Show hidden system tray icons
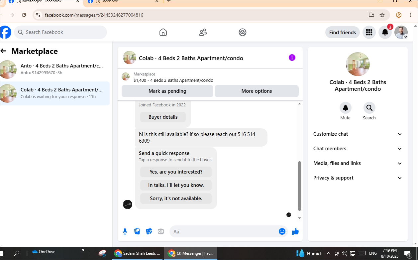The height and width of the screenshot is (260, 418). click(x=328, y=253)
